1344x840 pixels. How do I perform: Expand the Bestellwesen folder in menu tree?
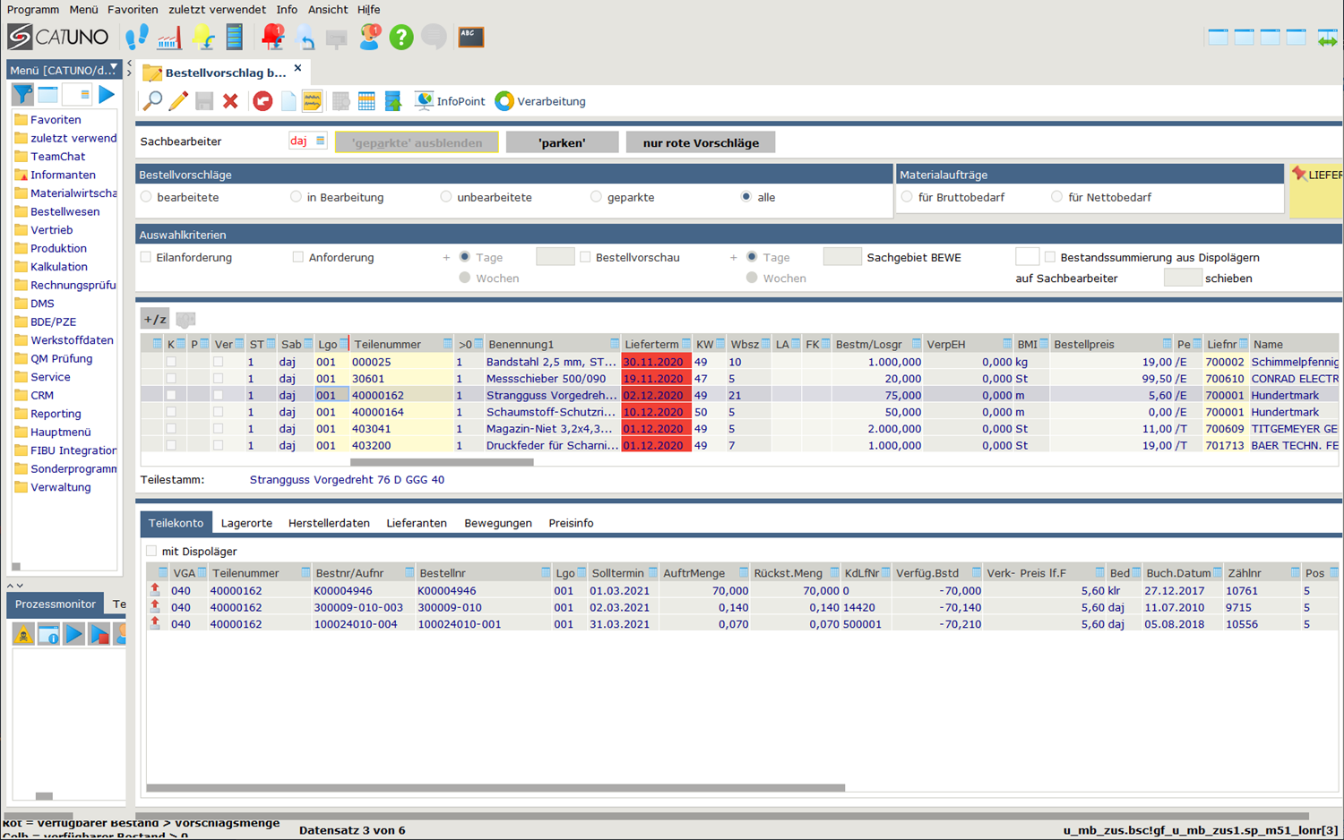(x=65, y=211)
